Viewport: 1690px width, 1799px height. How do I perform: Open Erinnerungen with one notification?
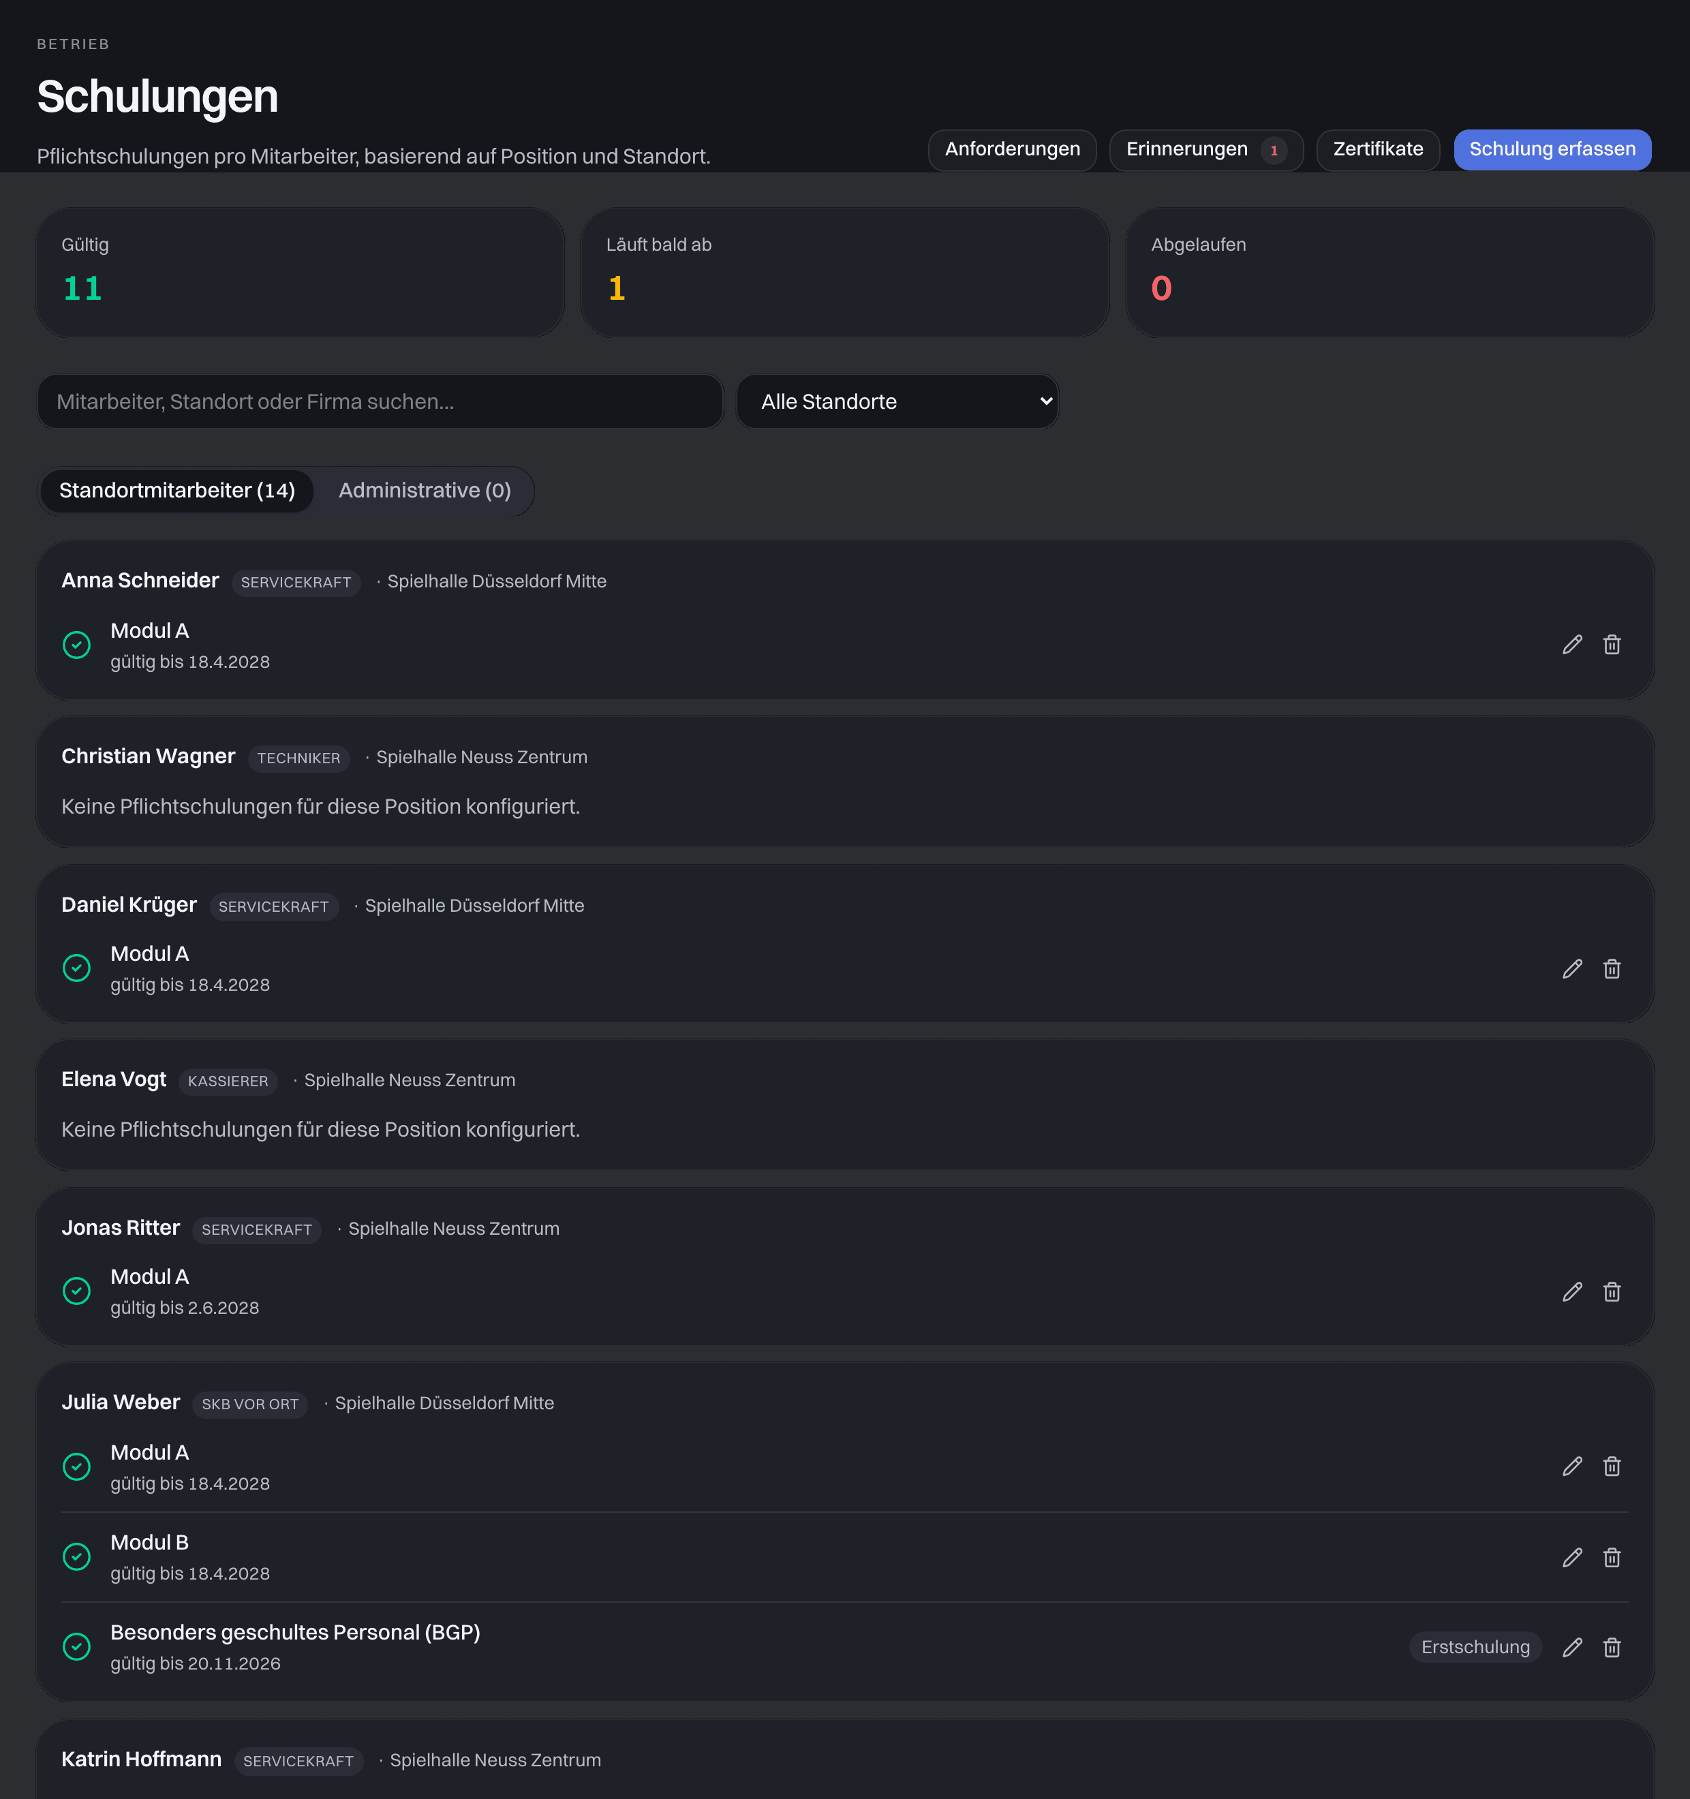pos(1206,149)
